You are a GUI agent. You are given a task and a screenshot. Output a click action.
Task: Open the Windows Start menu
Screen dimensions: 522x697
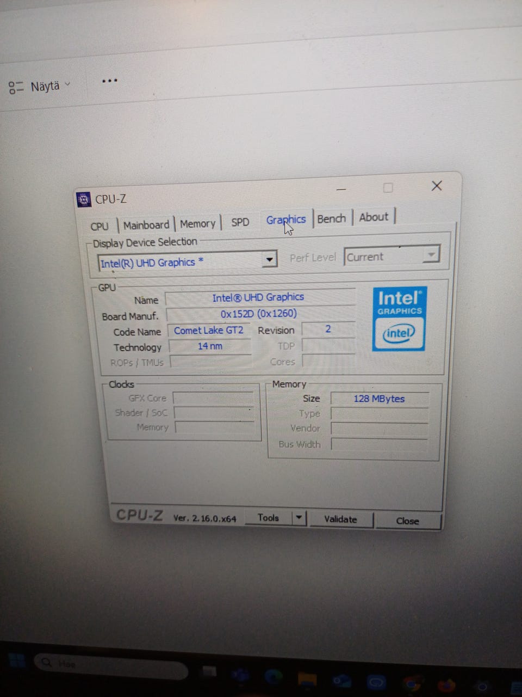17,661
